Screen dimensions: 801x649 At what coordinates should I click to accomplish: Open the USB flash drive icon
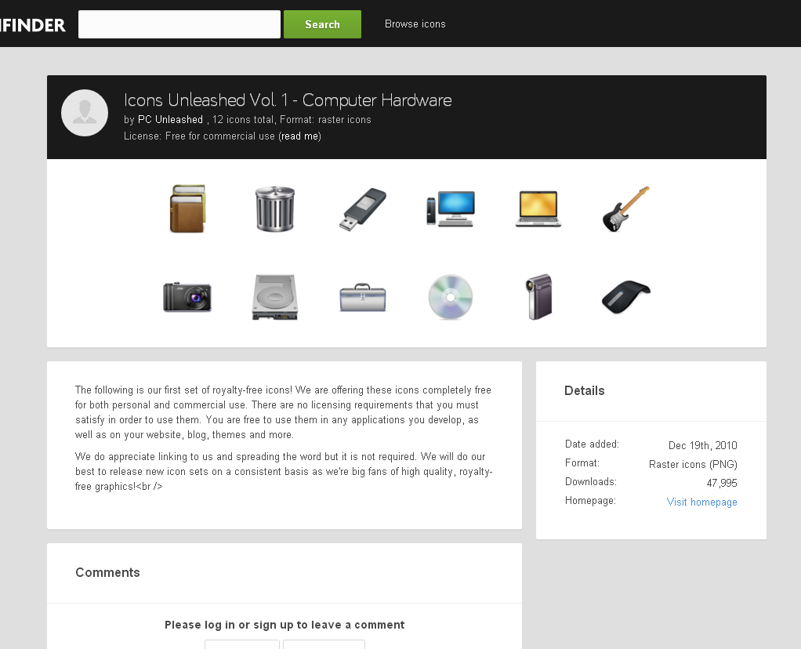(x=363, y=209)
